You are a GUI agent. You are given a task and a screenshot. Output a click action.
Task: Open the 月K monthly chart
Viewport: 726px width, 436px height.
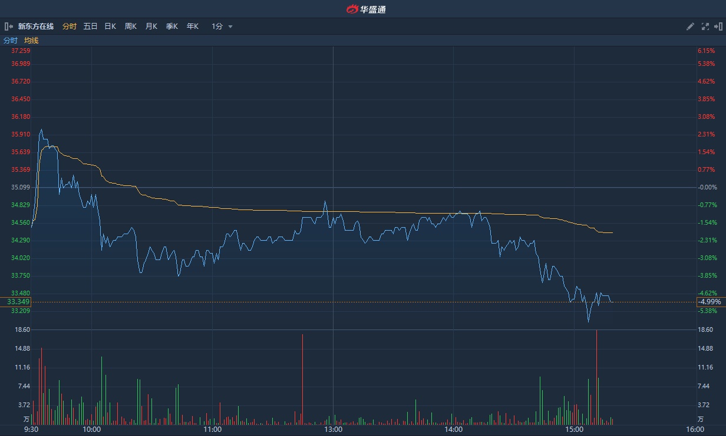tap(151, 26)
